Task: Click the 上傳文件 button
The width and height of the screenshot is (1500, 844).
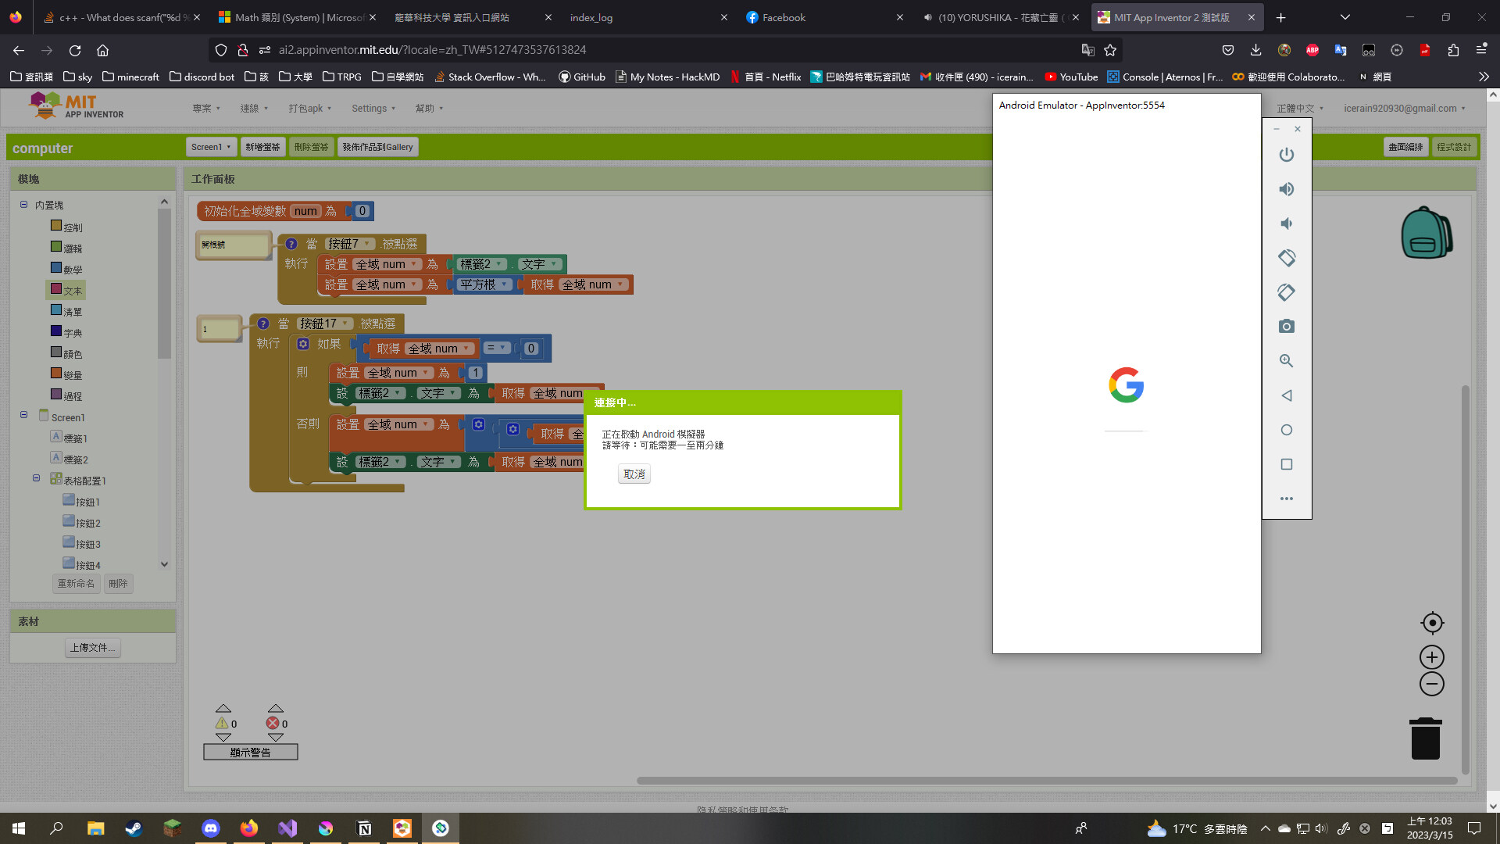Action: [92, 648]
